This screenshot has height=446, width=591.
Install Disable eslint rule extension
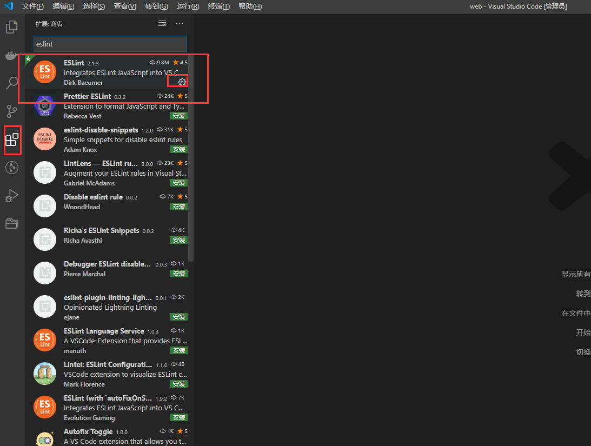(x=178, y=207)
